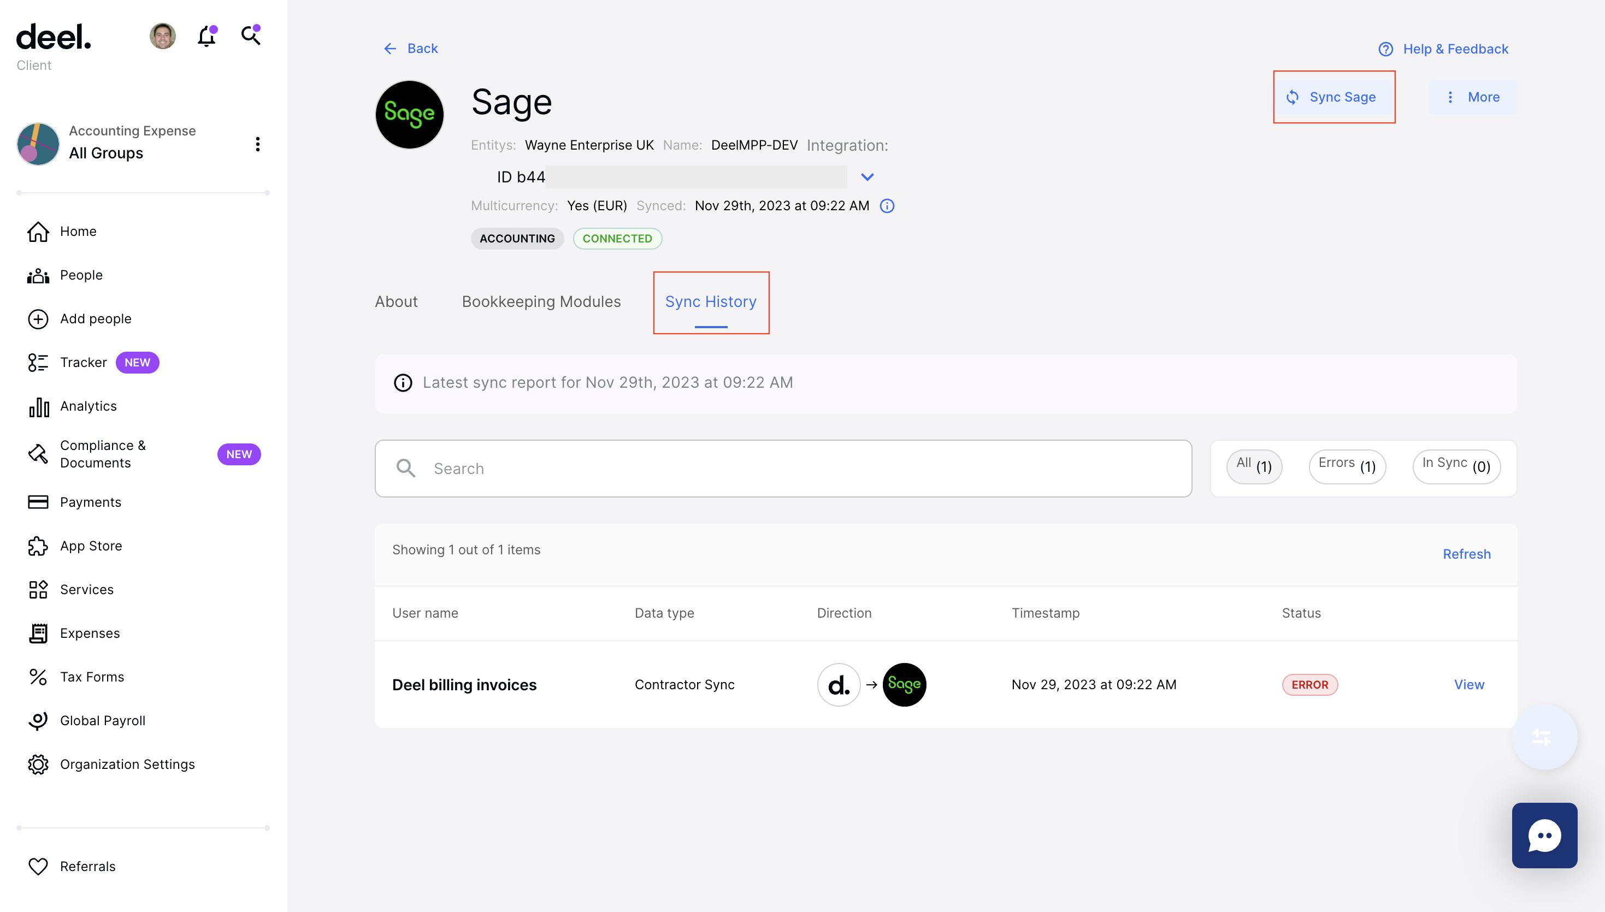Open the chat support widget
This screenshot has width=1605, height=912.
[1544, 836]
